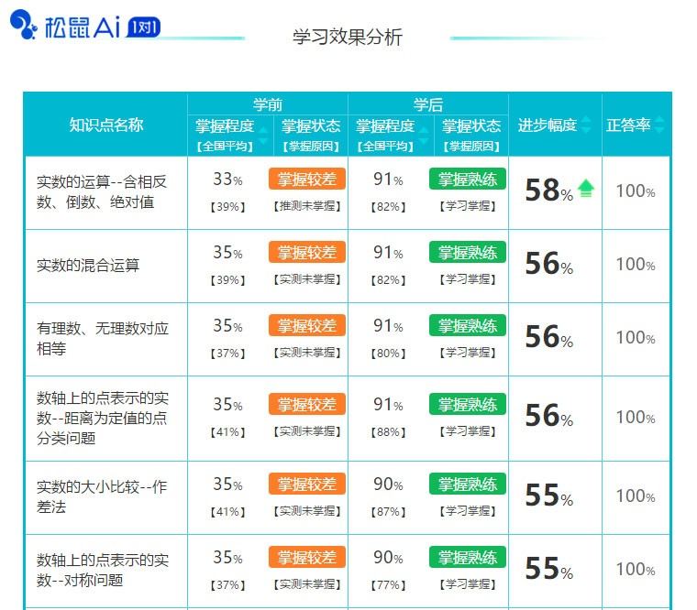Click the 学前 group header
Screen dimensions: 697x610
(x=268, y=104)
